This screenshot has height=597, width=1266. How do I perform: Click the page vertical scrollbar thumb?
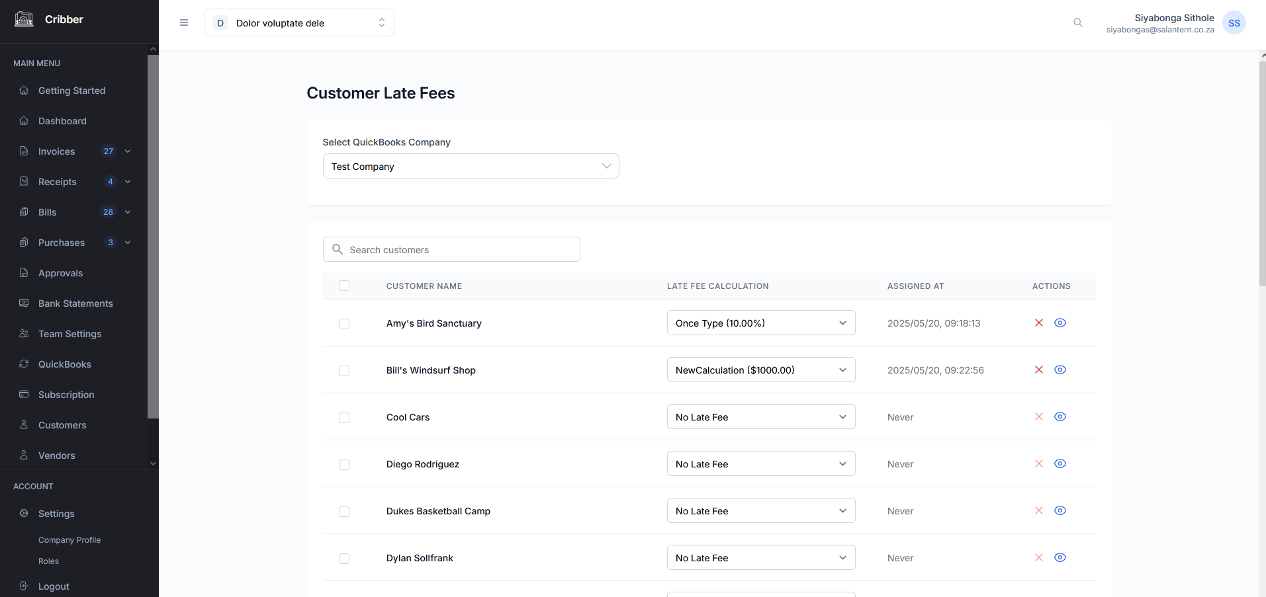click(1263, 173)
